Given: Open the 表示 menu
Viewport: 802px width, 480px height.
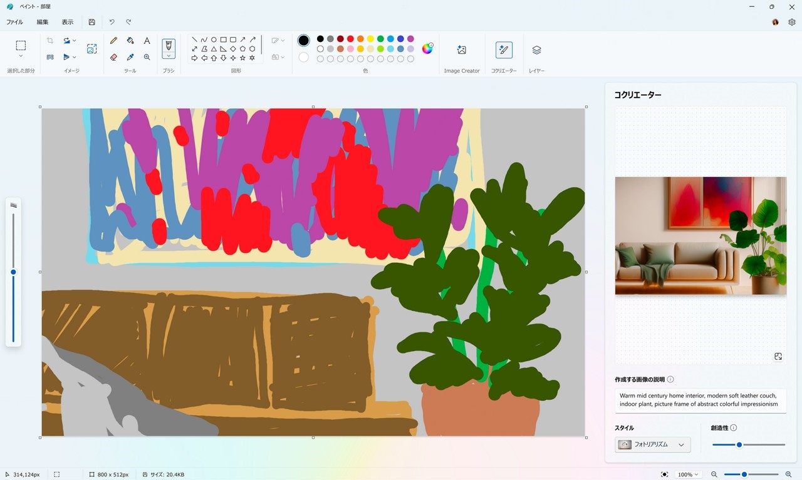Looking at the screenshot, I should tap(68, 22).
